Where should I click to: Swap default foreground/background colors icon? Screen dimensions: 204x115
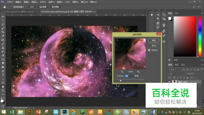(4, 98)
